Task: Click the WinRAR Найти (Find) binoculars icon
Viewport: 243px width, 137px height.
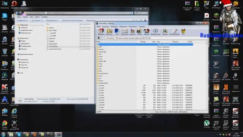Action: (x=139, y=32)
